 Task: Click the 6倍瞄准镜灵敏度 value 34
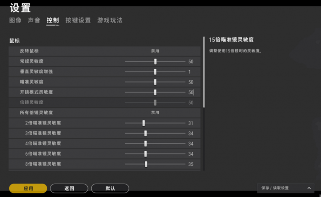[191, 154]
